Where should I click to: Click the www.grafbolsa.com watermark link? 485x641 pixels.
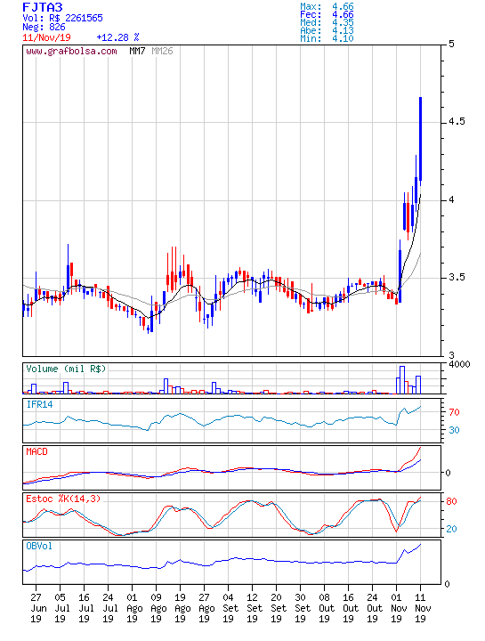tap(71, 52)
